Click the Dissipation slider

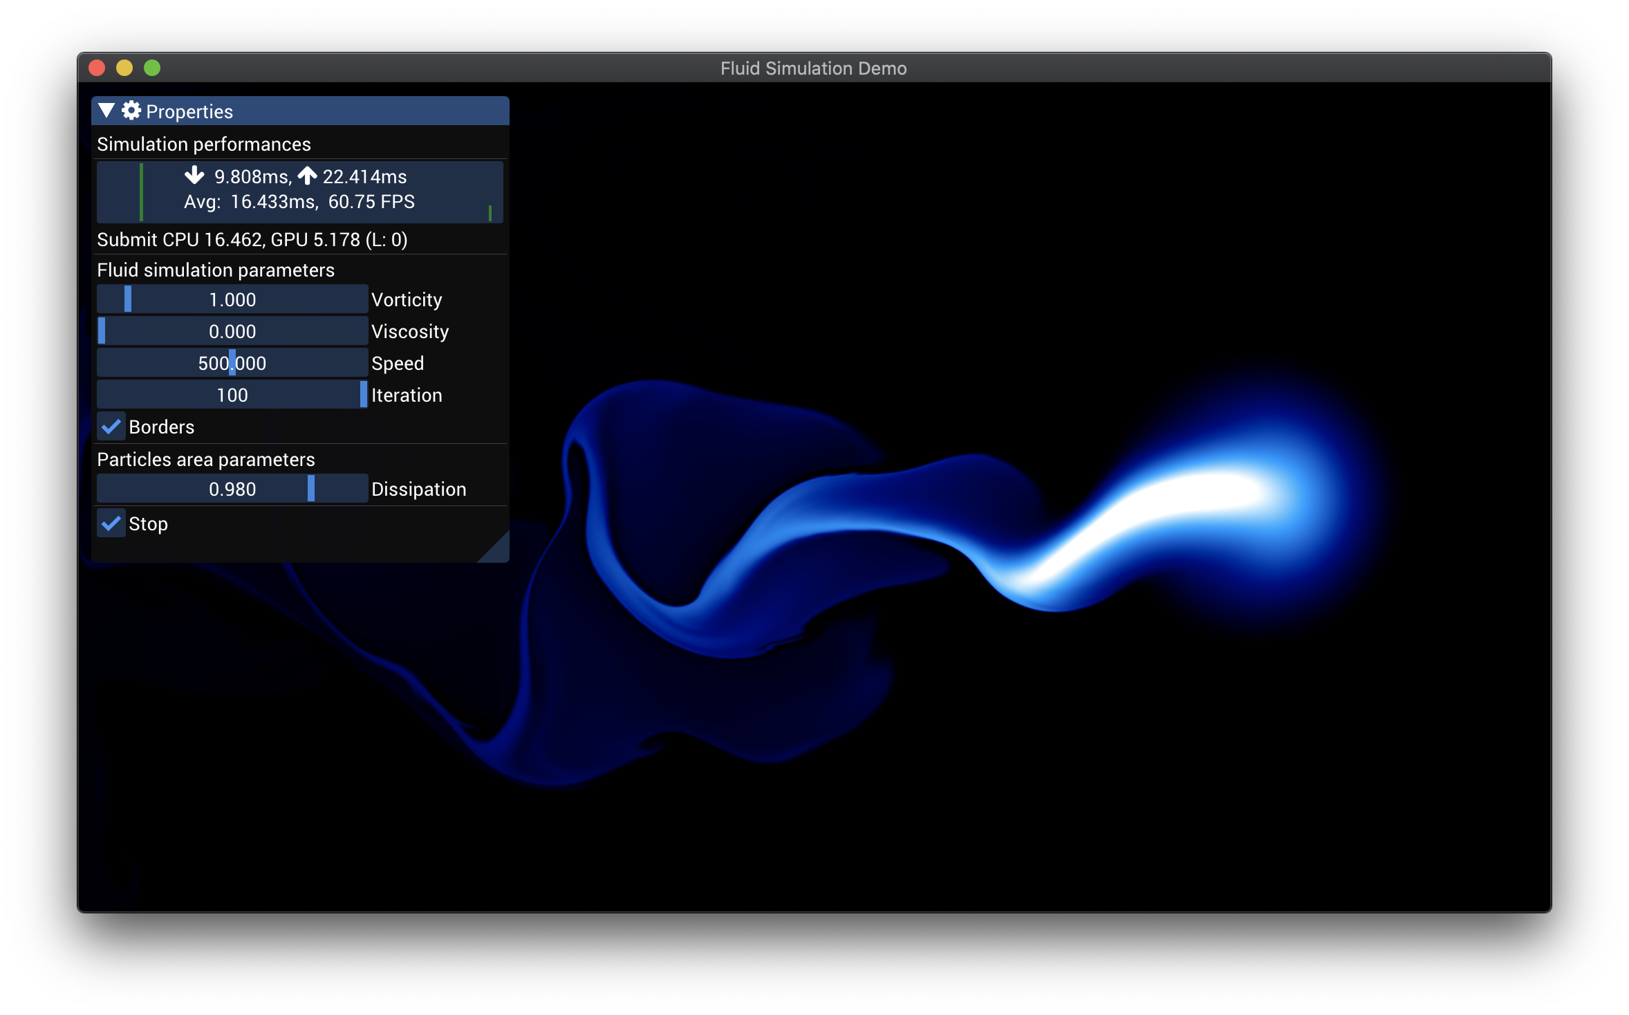[x=232, y=489]
